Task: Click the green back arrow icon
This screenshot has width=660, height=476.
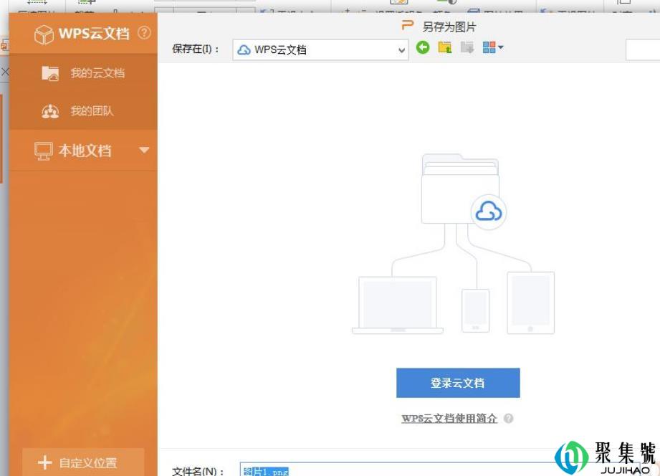Action: pos(423,48)
